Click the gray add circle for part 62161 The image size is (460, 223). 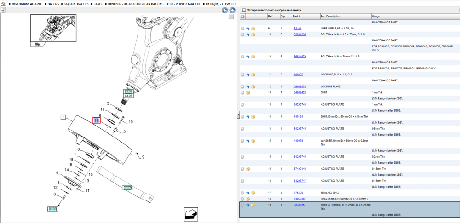(242, 29)
